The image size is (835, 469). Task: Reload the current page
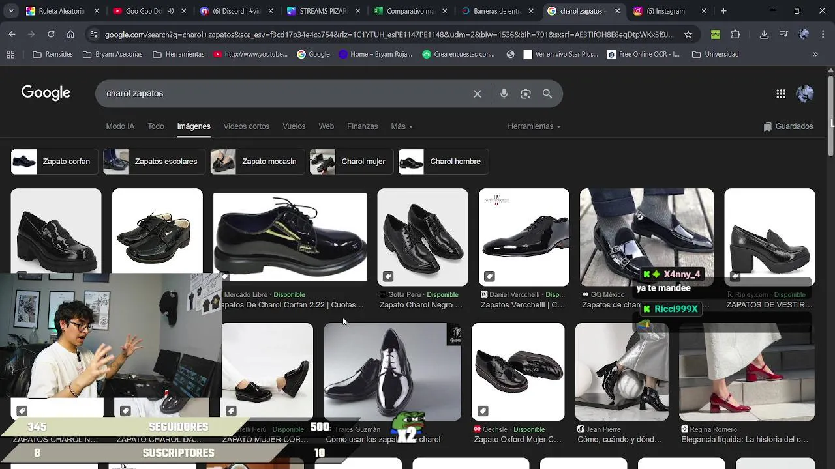(x=51, y=35)
